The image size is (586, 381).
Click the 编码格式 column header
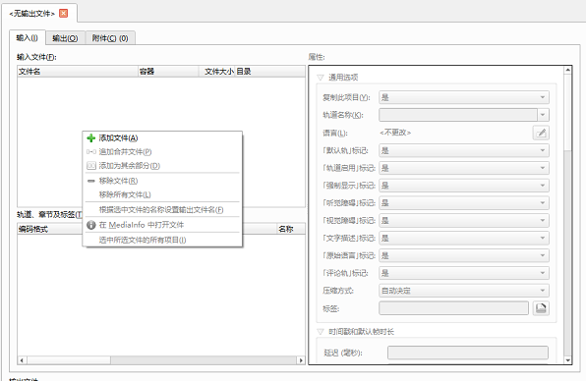(x=50, y=229)
